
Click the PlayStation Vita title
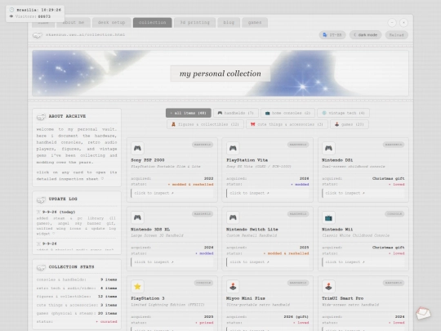[247, 160]
